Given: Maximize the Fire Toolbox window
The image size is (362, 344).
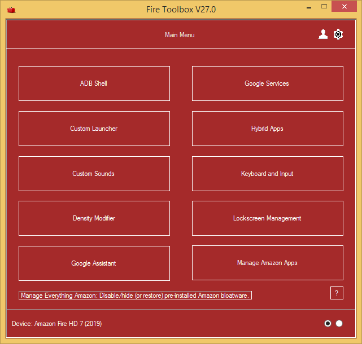Looking at the screenshot, I should tap(324, 6).
